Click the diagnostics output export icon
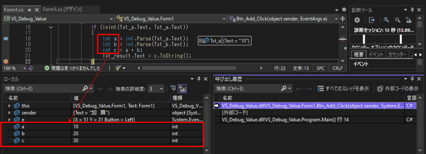 [372, 20]
